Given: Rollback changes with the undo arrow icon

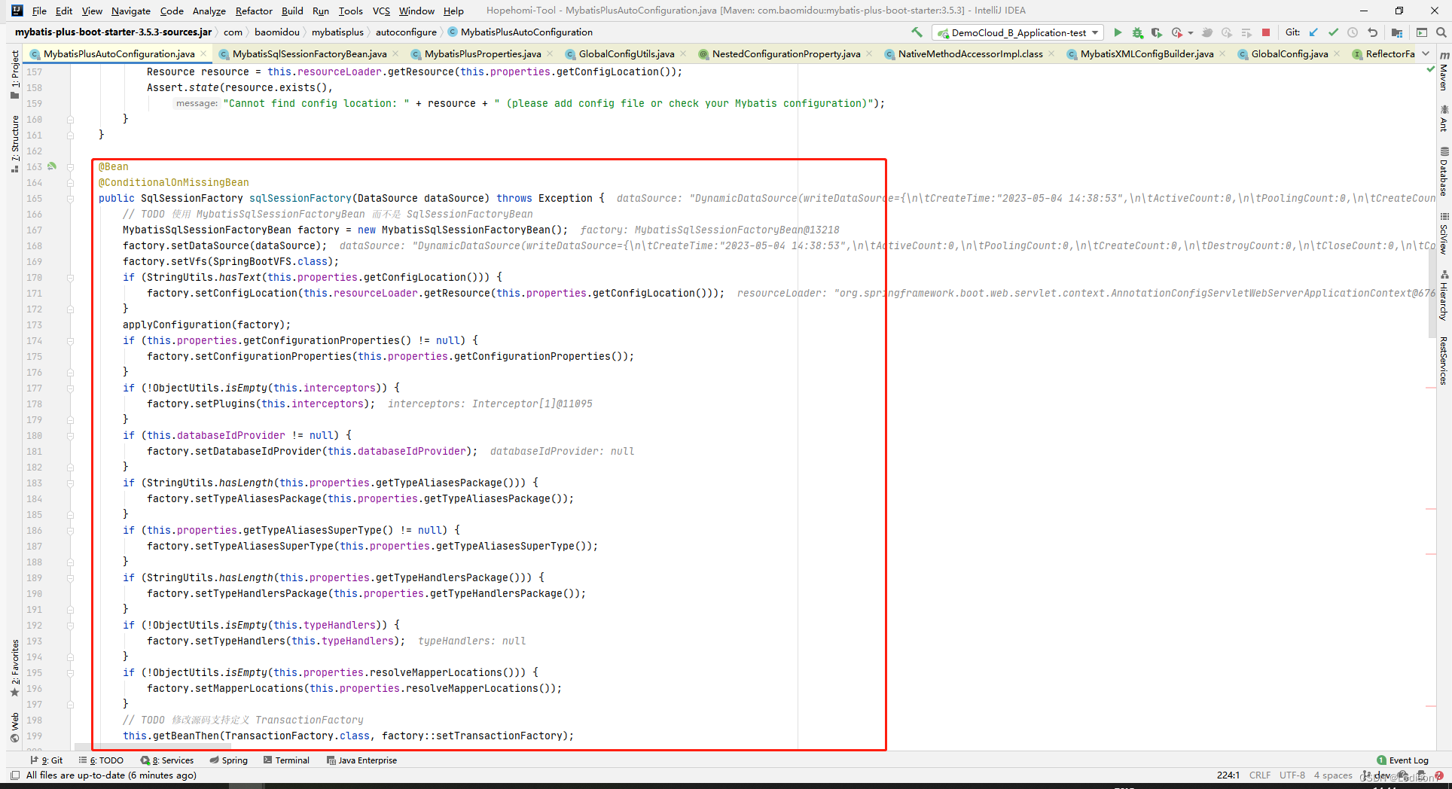Looking at the screenshot, I should click(1372, 32).
